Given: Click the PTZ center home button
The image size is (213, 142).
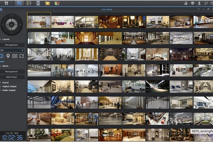Looking at the screenshot, I should (x=12, y=25).
